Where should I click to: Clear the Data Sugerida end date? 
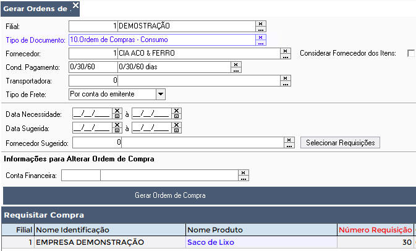pyautogui.click(x=176, y=125)
